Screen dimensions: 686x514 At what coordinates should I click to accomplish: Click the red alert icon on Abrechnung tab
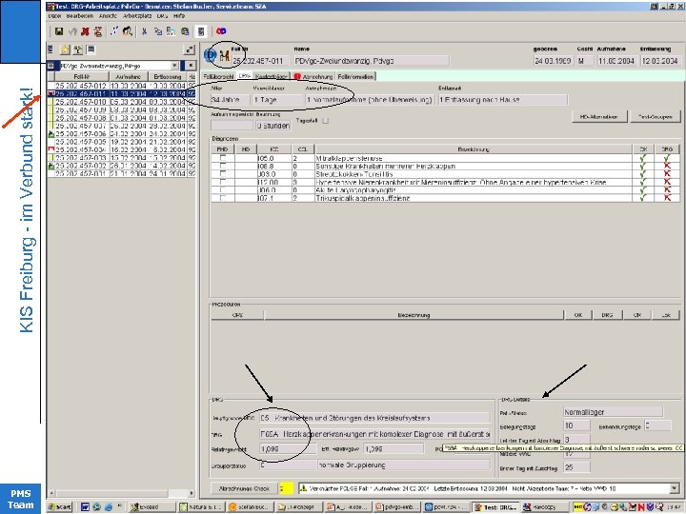[297, 76]
